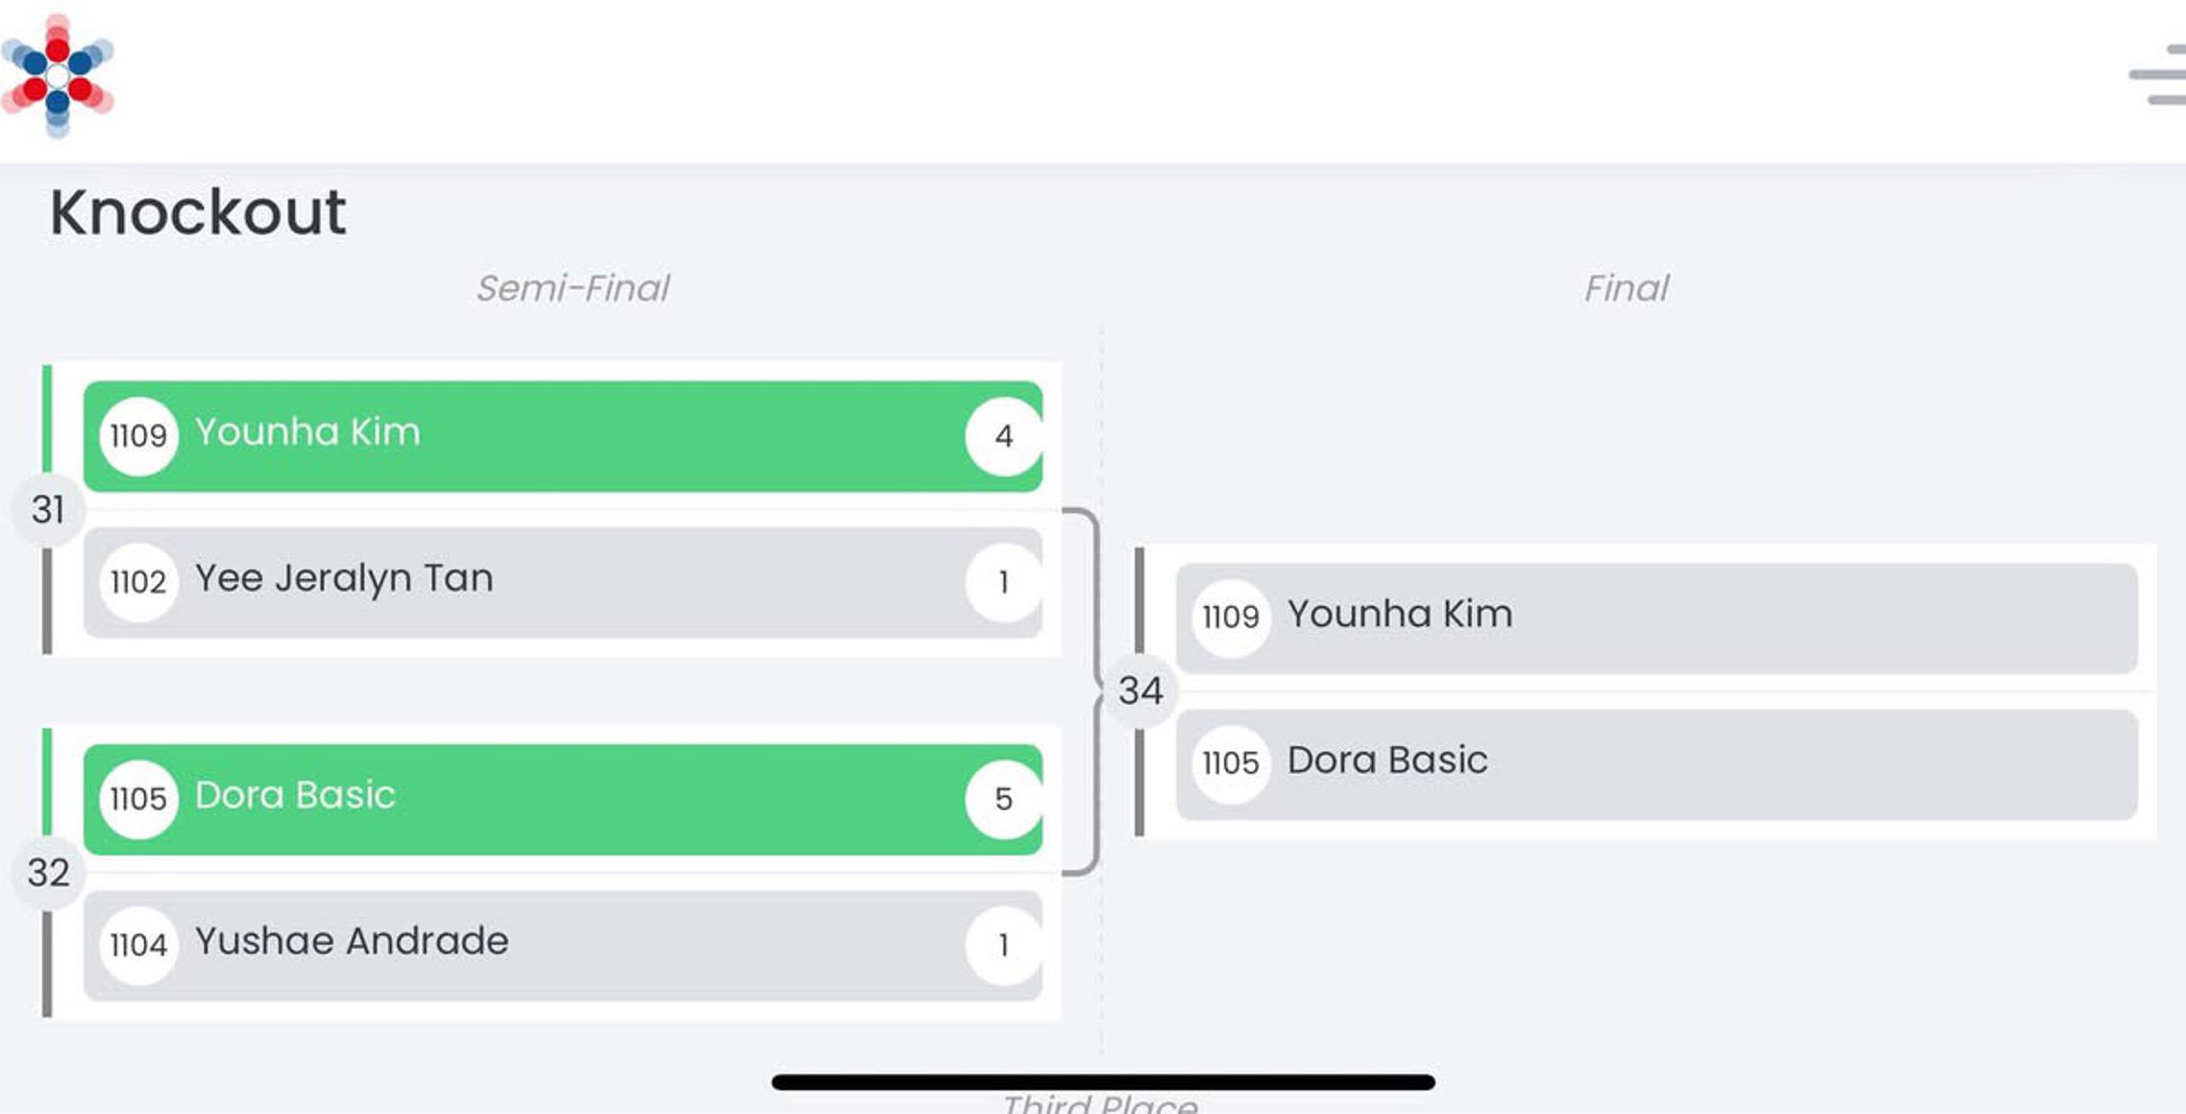The width and height of the screenshot is (2186, 1114).
Task: Select match number 32 marker
Action: click(48, 873)
